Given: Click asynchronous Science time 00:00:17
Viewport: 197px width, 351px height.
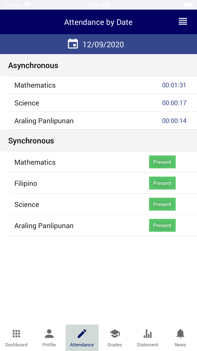Looking at the screenshot, I should (174, 103).
